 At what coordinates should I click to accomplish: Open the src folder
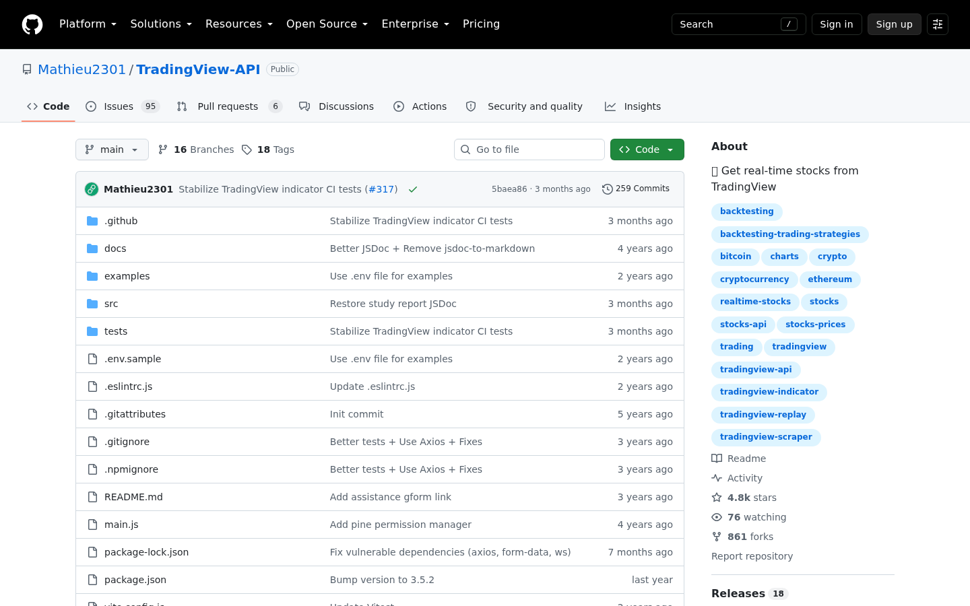[111, 304]
